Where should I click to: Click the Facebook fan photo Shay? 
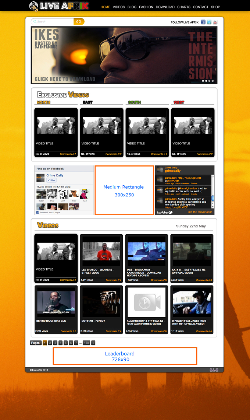52,194
